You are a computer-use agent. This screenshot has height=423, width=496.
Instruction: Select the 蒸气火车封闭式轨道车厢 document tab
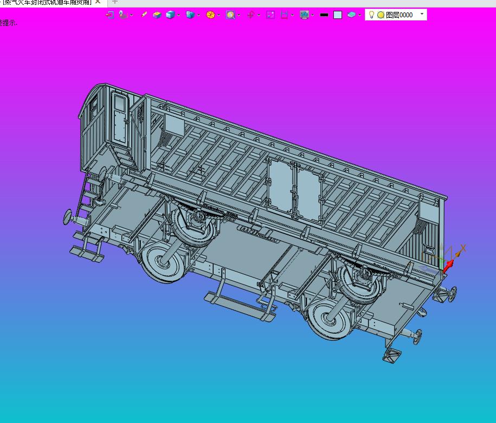pos(48,2)
